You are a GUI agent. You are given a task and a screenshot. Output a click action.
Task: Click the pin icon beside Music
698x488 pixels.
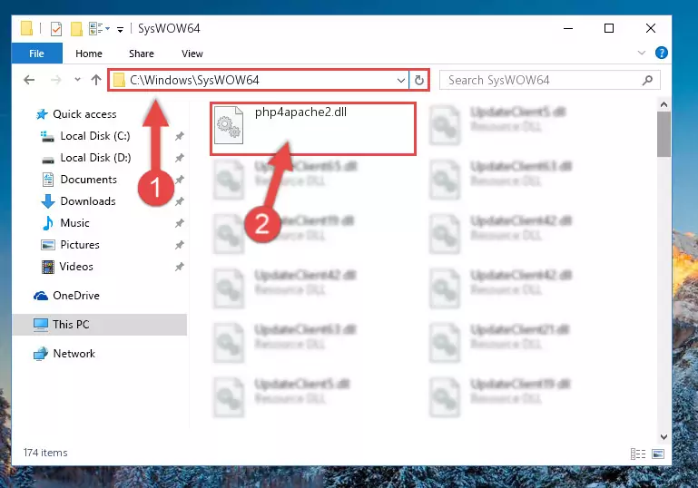(180, 223)
